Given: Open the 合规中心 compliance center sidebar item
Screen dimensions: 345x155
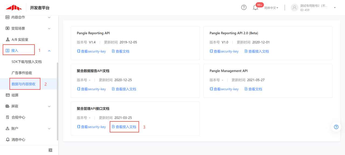Looking at the screenshot, I should (x=18, y=117).
